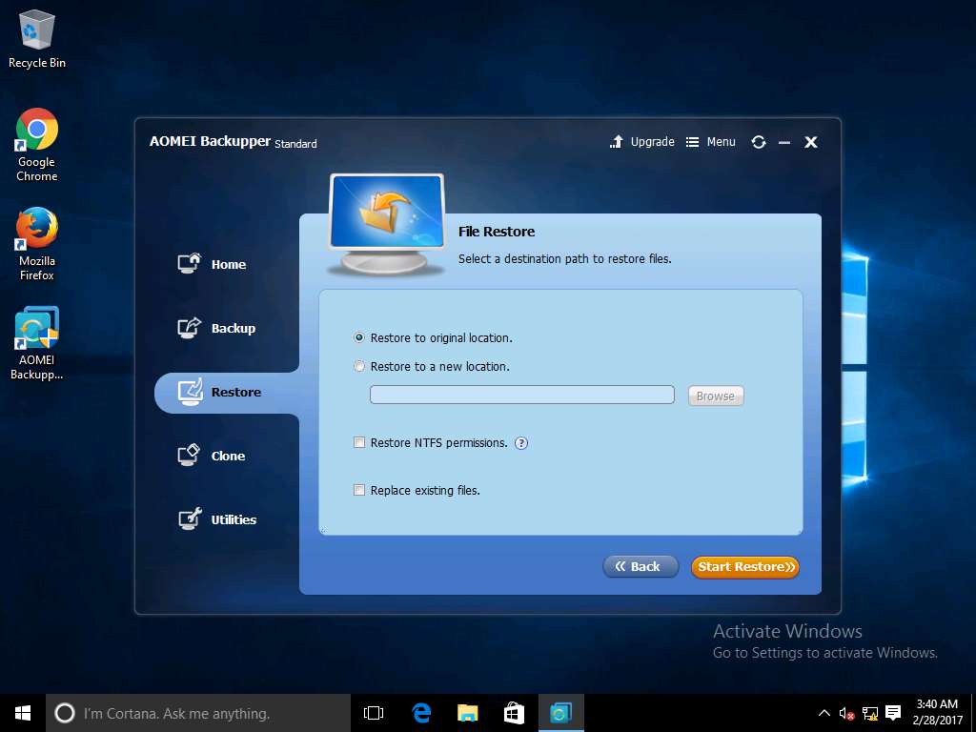Click the Cortana search box
This screenshot has width=976, height=732.
coord(198,713)
